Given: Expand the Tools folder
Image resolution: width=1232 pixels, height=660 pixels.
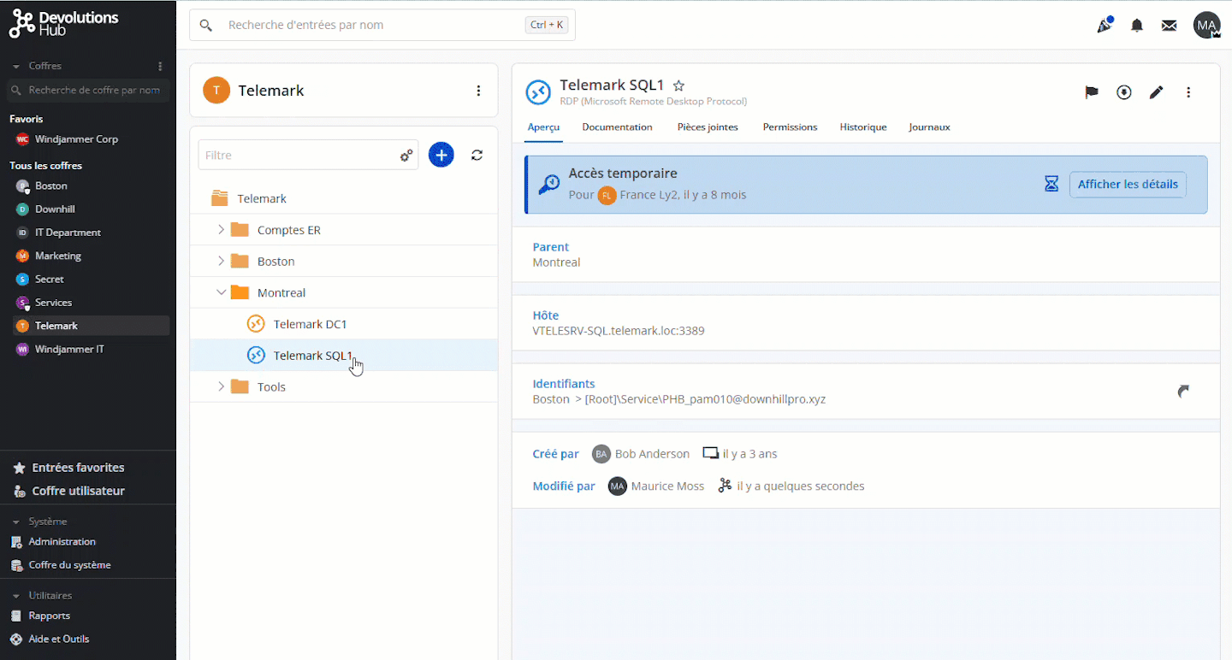Looking at the screenshot, I should [221, 386].
